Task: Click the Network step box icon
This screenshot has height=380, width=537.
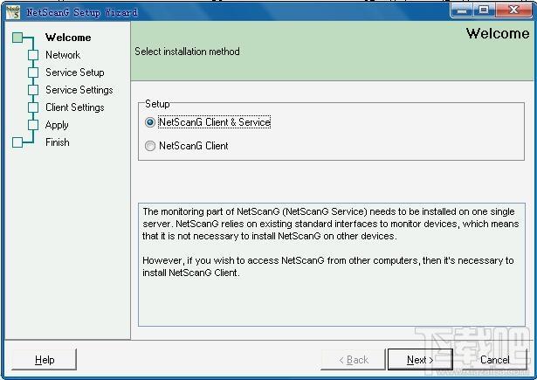Action: [x=33, y=55]
